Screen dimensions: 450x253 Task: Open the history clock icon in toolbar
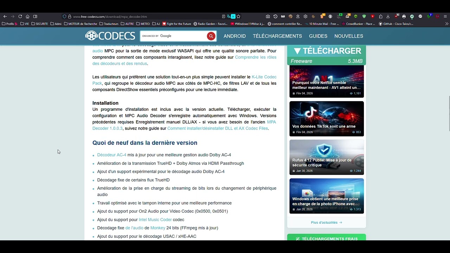click(x=275, y=17)
